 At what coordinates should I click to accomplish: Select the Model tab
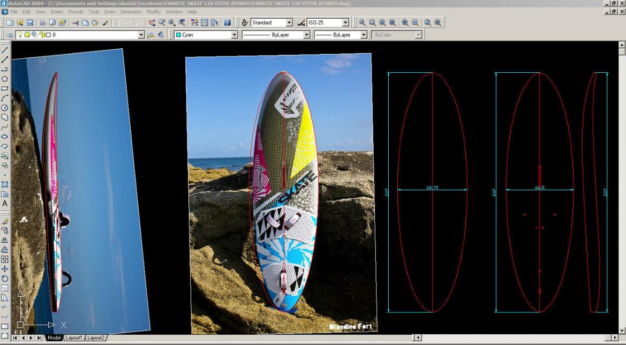[54, 338]
